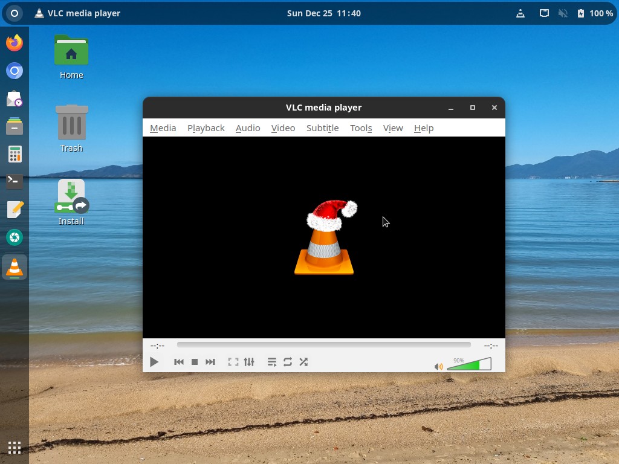Click the remaining time label at right
This screenshot has width=619, height=464.
pyautogui.click(x=491, y=346)
